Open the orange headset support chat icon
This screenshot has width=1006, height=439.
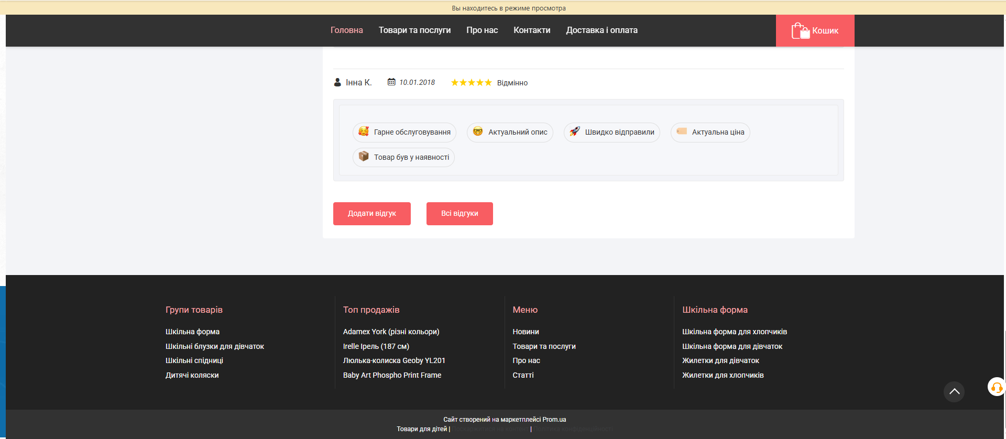[x=996, y=387]
